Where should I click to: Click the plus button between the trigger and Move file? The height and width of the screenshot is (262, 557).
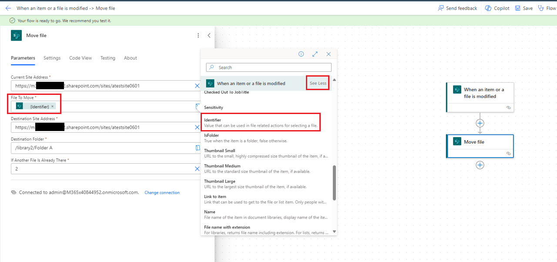pyautogui.click(x=480, y=123)
